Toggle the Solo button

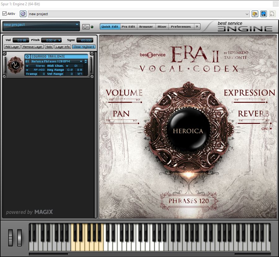coord(49,47)
